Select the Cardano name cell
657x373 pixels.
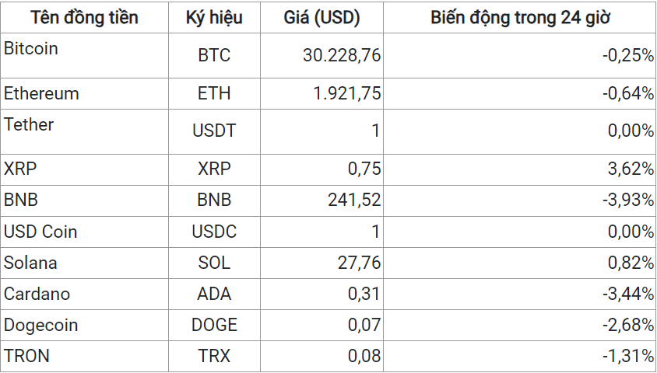tap(37, 294)
